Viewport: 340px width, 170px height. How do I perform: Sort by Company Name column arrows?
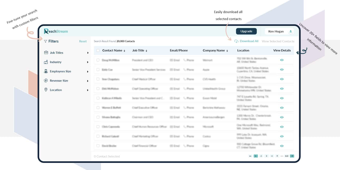[x=227, y=51]
